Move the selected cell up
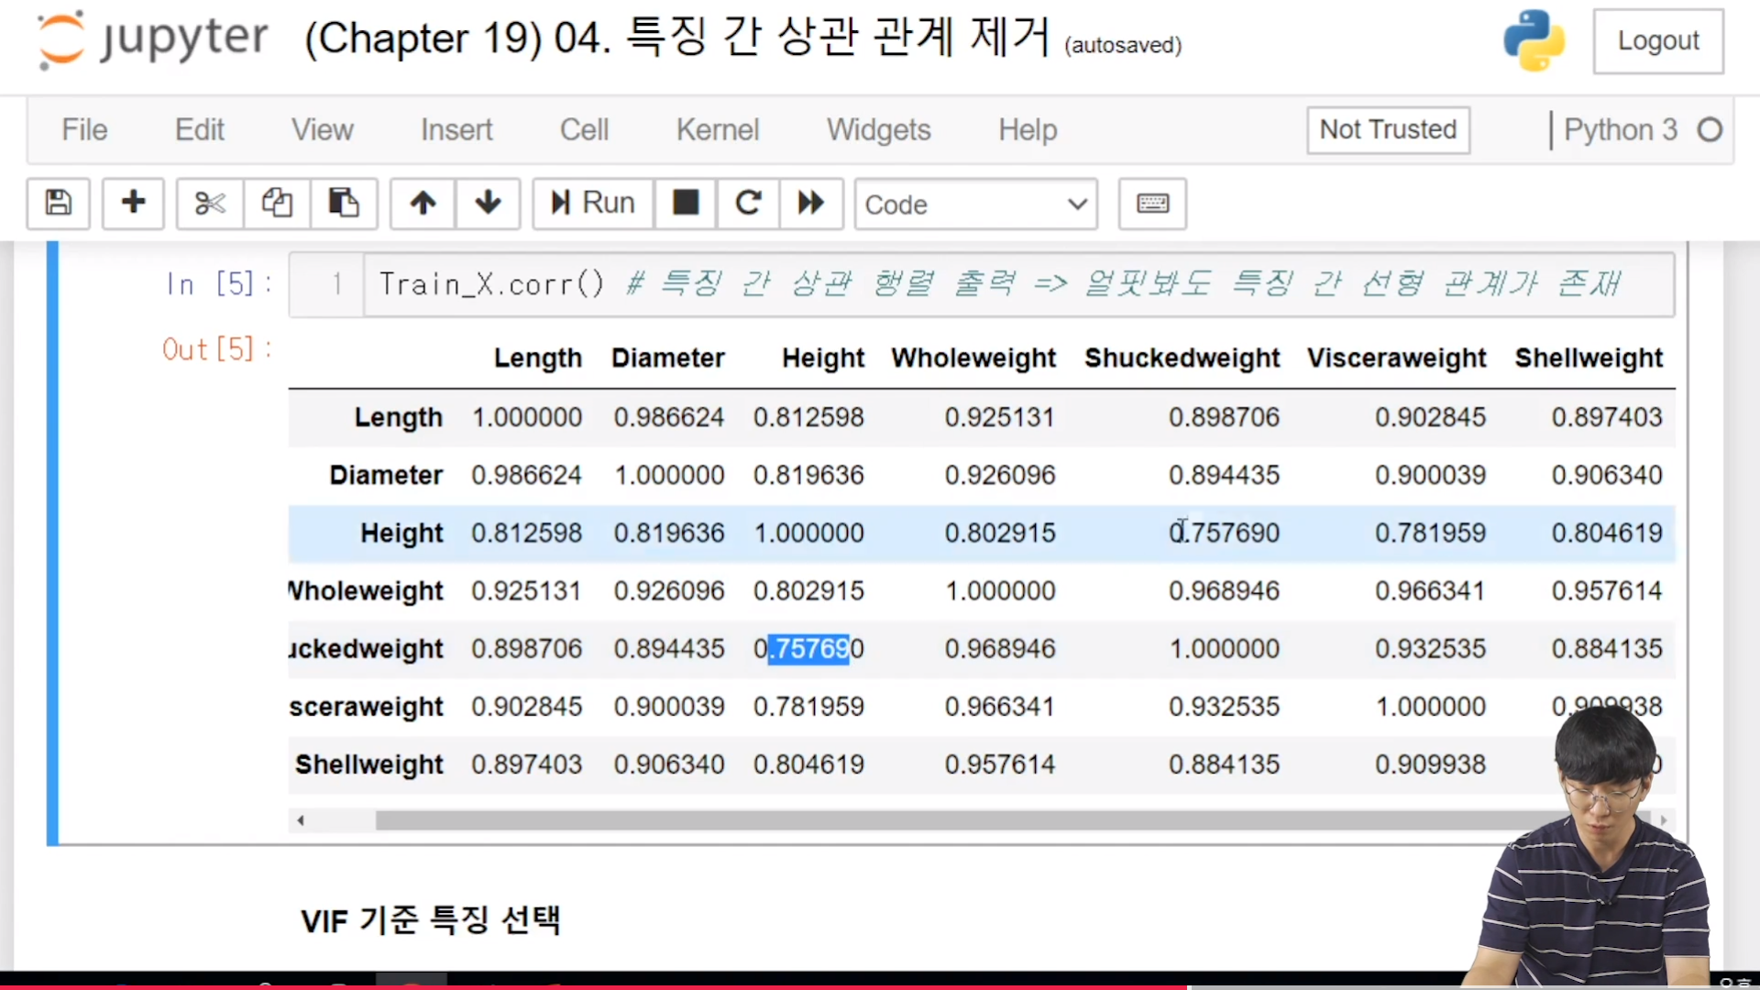Viewport: 1760px width, 990px height. (423, 203)
